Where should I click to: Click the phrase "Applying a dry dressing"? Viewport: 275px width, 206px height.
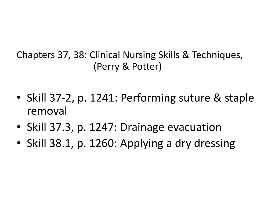[x=178, y=144]
